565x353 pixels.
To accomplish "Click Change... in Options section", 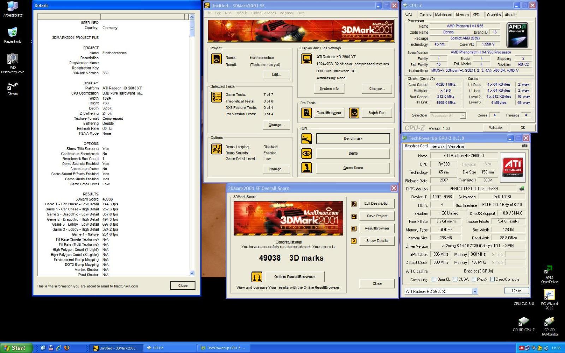I will tap(276, 169).
